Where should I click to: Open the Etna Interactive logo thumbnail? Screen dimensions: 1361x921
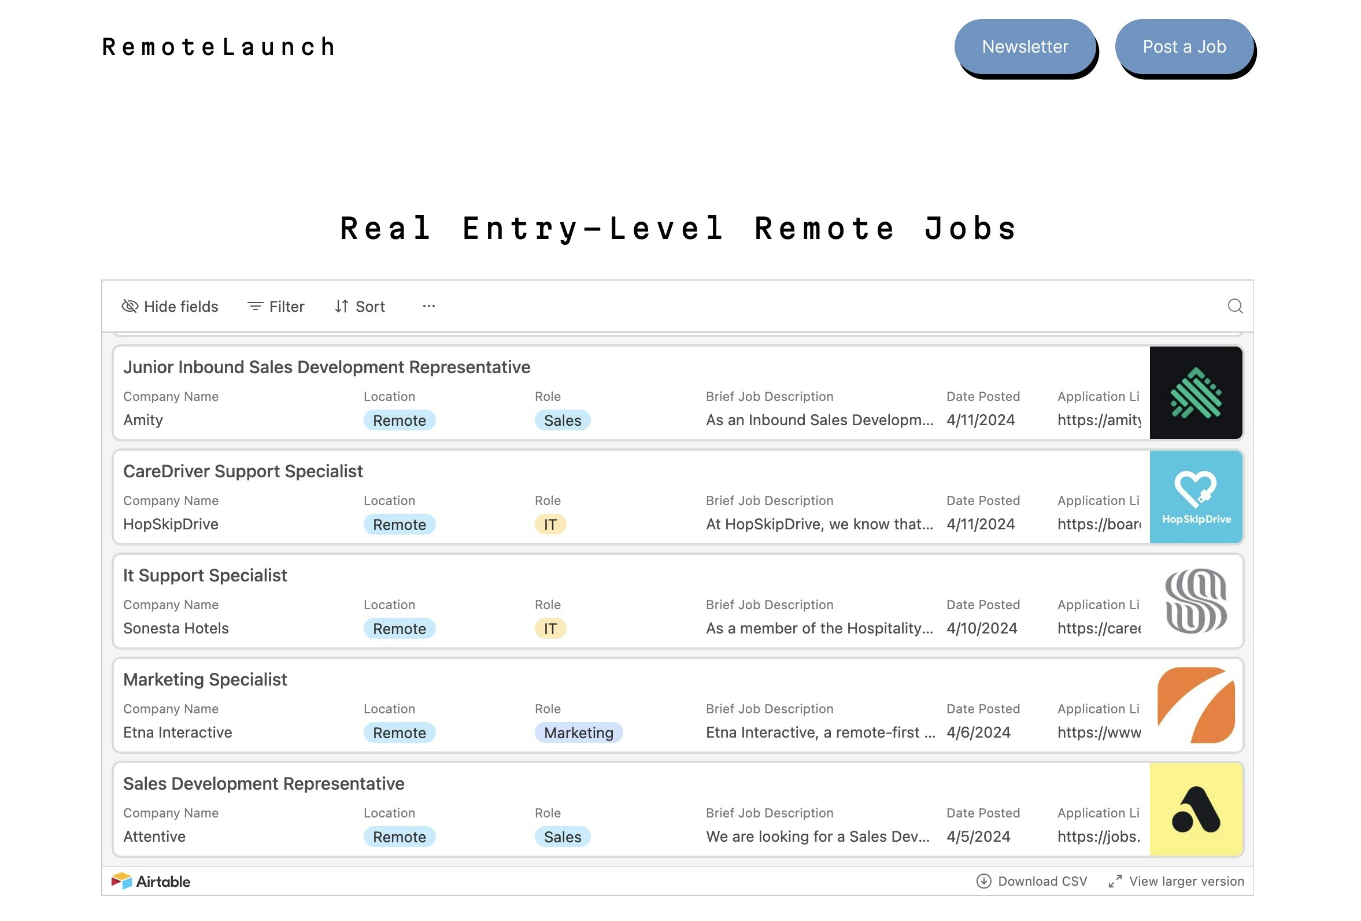pos(1195,705)
